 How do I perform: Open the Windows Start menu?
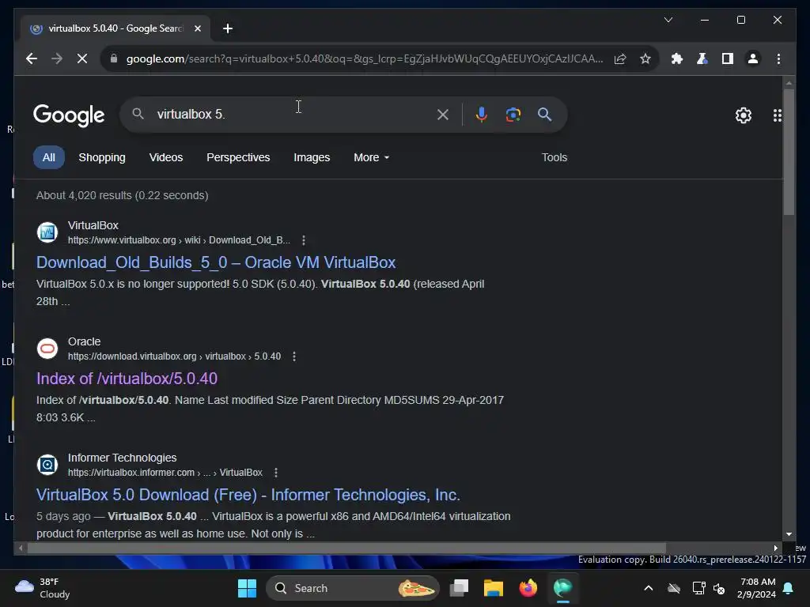247,588
